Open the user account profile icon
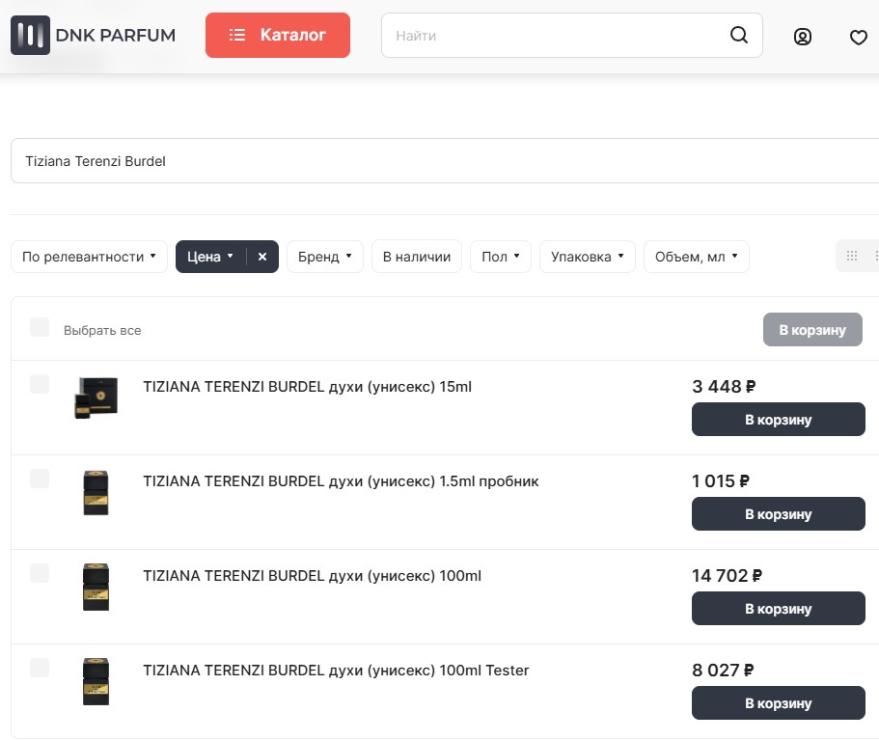 click(x=802, y=37)
